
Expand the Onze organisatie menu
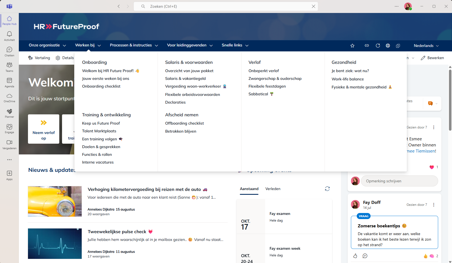47,45
